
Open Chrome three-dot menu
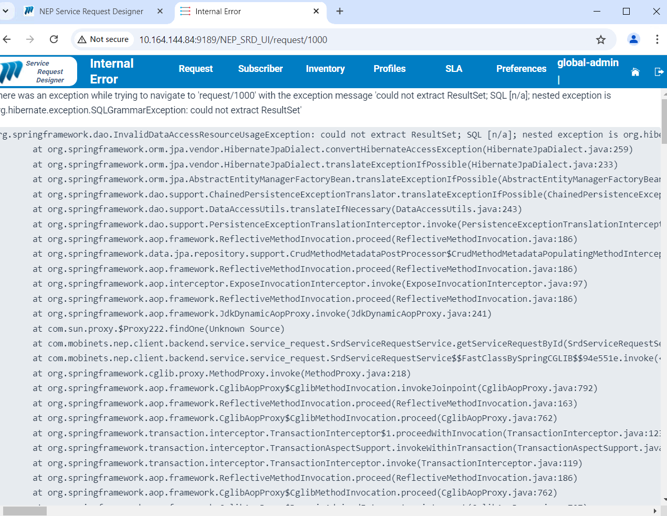(x=657, y=39)
